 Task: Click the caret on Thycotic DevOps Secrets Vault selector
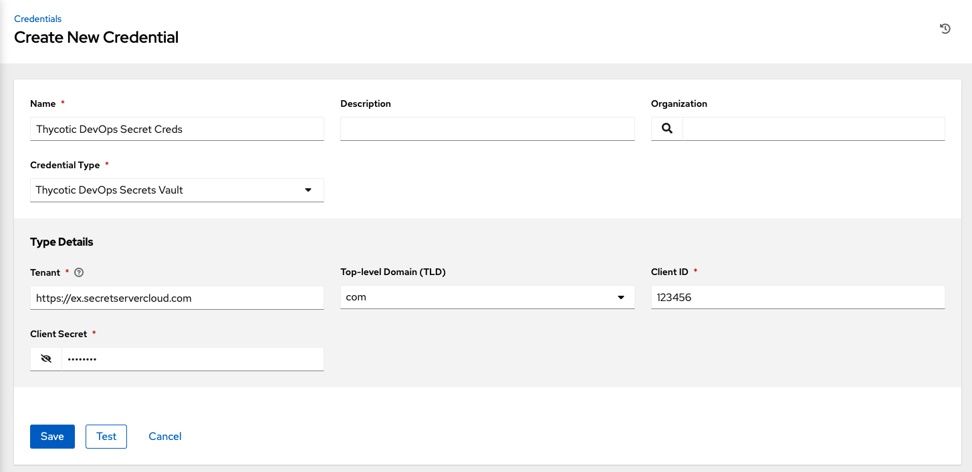308,190
